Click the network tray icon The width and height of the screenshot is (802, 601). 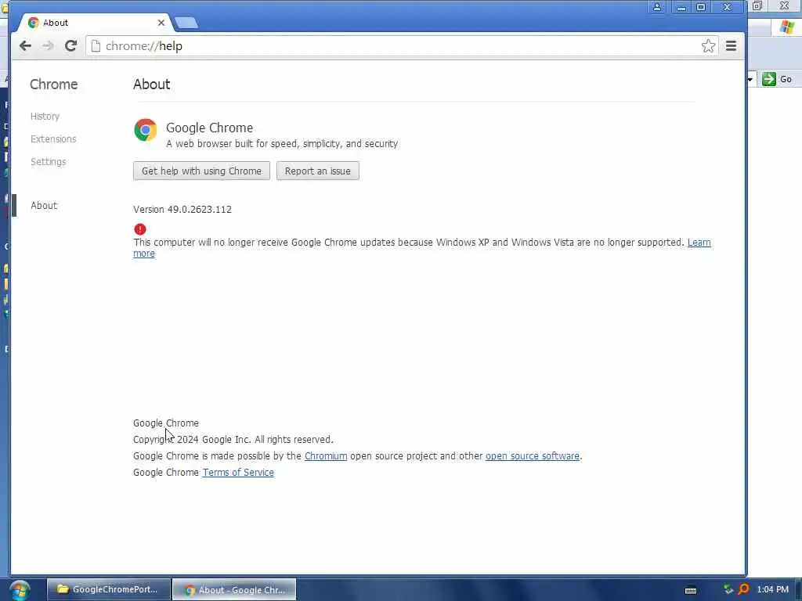coord(728,589)
